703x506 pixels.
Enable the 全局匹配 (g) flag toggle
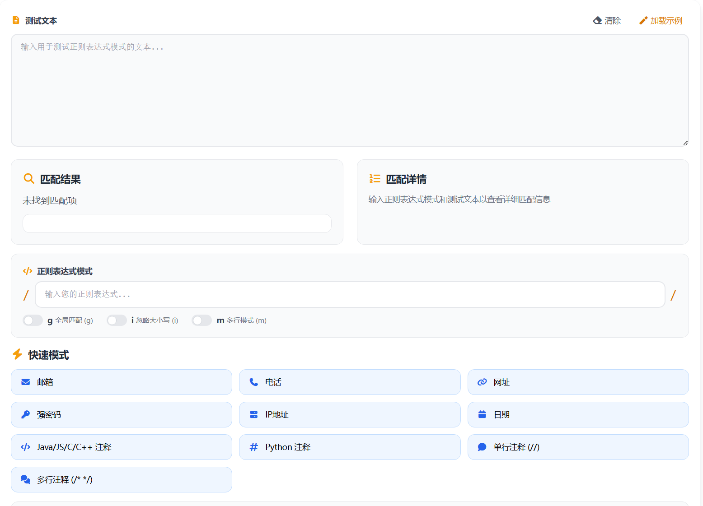click(x=33, y=320)
